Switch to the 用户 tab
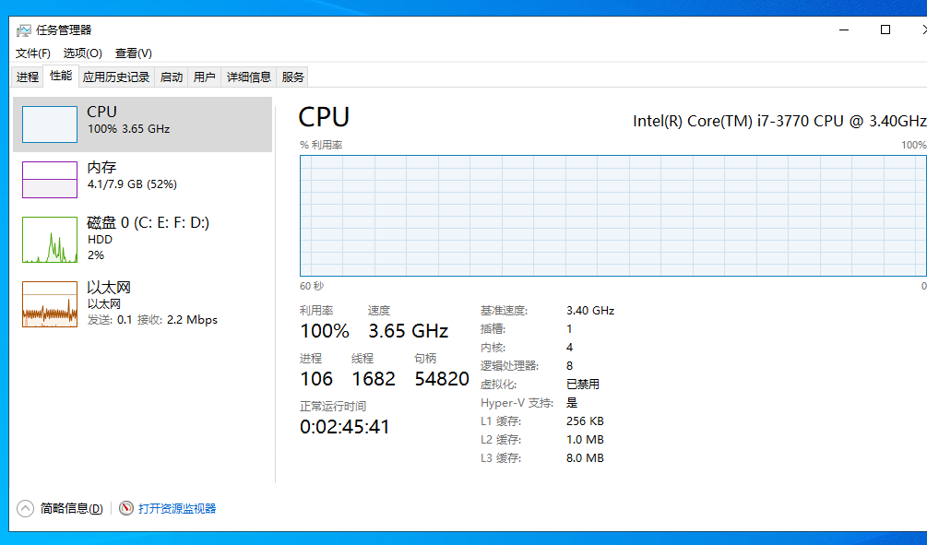Screen dimensions: 927x545 pos(205,77)
